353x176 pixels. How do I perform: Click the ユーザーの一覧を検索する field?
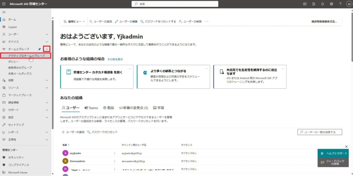tap(320, 132)
